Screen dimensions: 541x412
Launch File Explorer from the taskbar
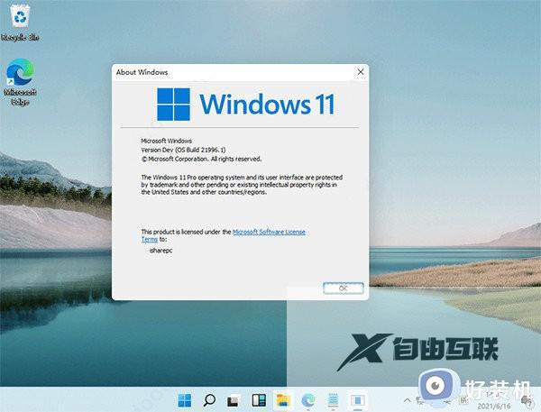click(x=283, y=400)
